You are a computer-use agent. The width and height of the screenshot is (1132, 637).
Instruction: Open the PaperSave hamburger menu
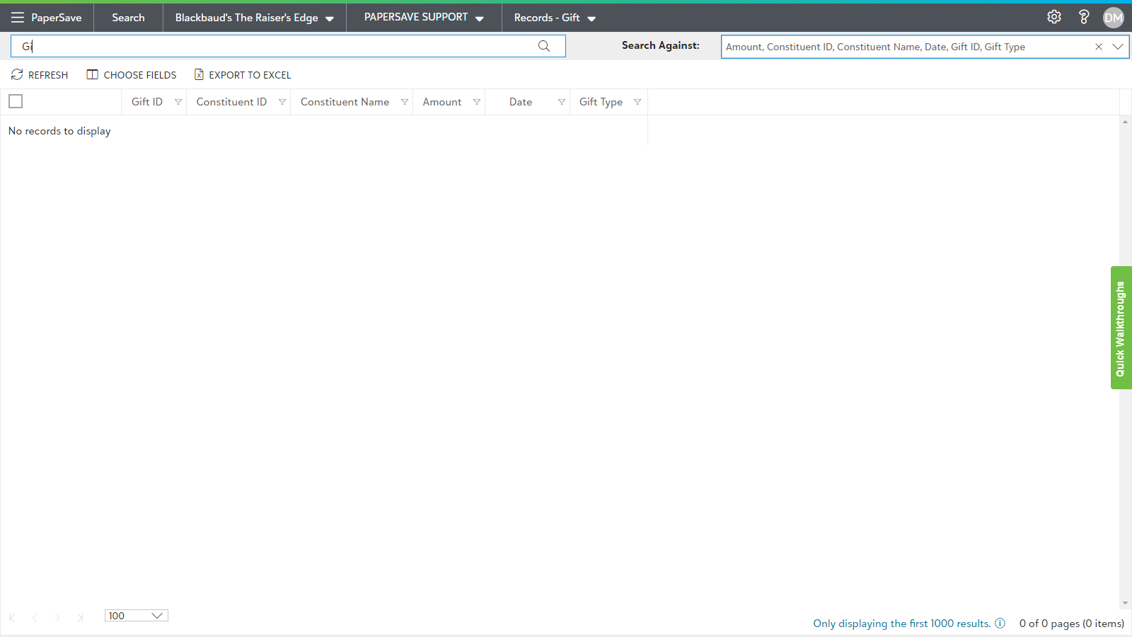pyautogui.click(x=18, y=18)
